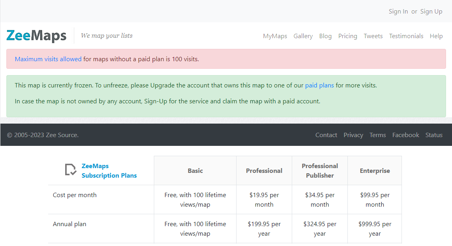This screenshot has width=452, height=246.
Task: Click the '© 2005-2023 Zee Source.' copyright text
Action: (43, 135)
